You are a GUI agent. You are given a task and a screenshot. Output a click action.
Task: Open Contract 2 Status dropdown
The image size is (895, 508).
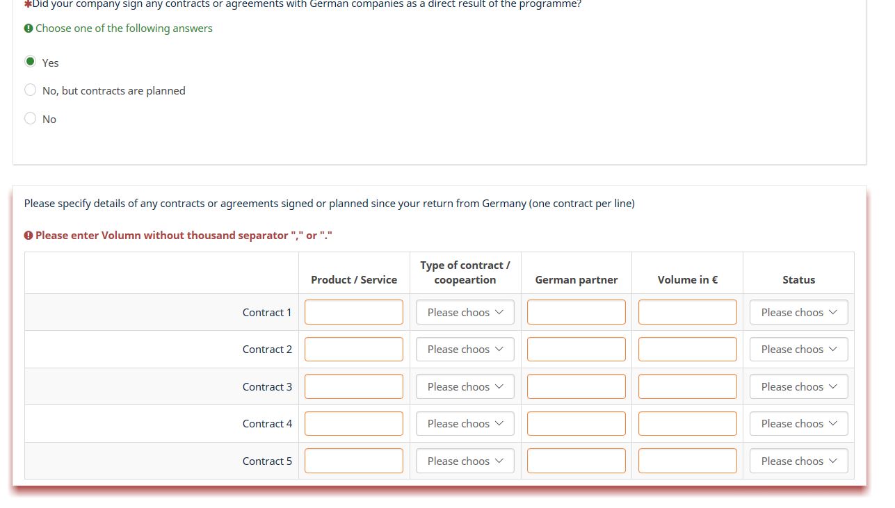(798, 349)
